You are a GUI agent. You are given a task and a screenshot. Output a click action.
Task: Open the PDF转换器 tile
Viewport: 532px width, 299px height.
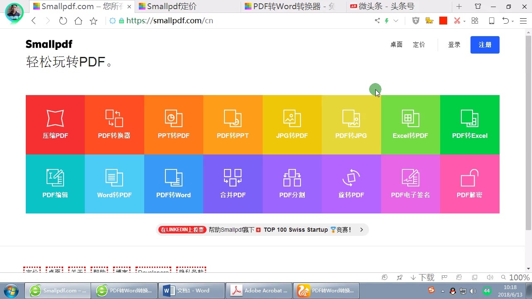[x=114, y=125]
